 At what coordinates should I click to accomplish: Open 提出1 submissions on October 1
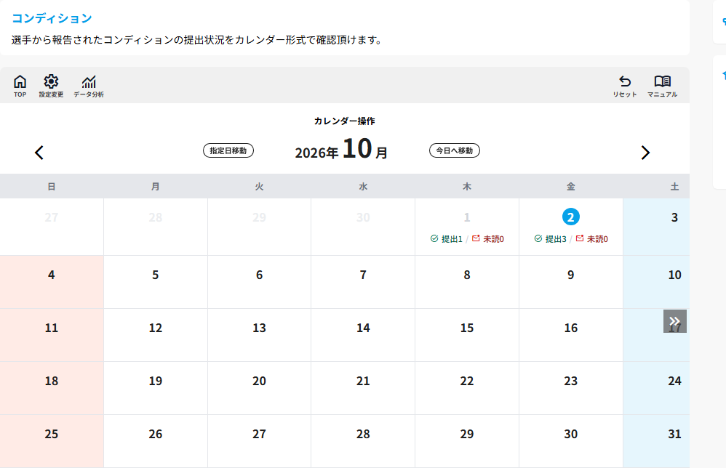(x=447, y=239)
